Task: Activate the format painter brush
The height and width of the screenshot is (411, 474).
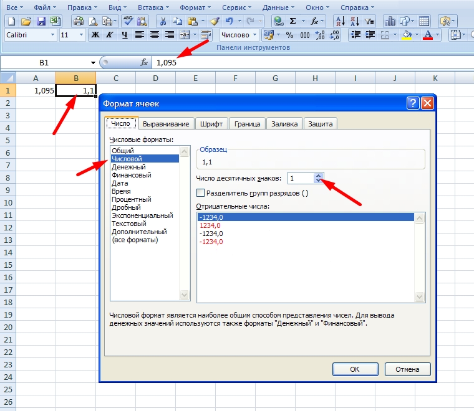Action: click(x=215, y=21)
